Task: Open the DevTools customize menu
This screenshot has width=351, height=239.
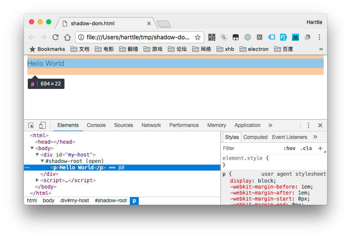Action: pyautogui.click(x=308, y=125)
